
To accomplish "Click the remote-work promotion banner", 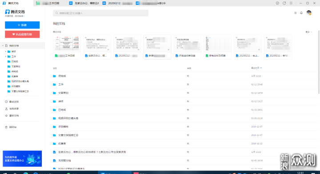I will click(x=22, y=159).
